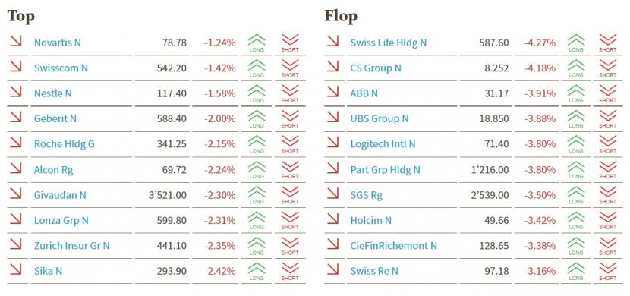Click the Lonza Grp N price 599.80
The image size is (630, 296).
coord(172,221)
